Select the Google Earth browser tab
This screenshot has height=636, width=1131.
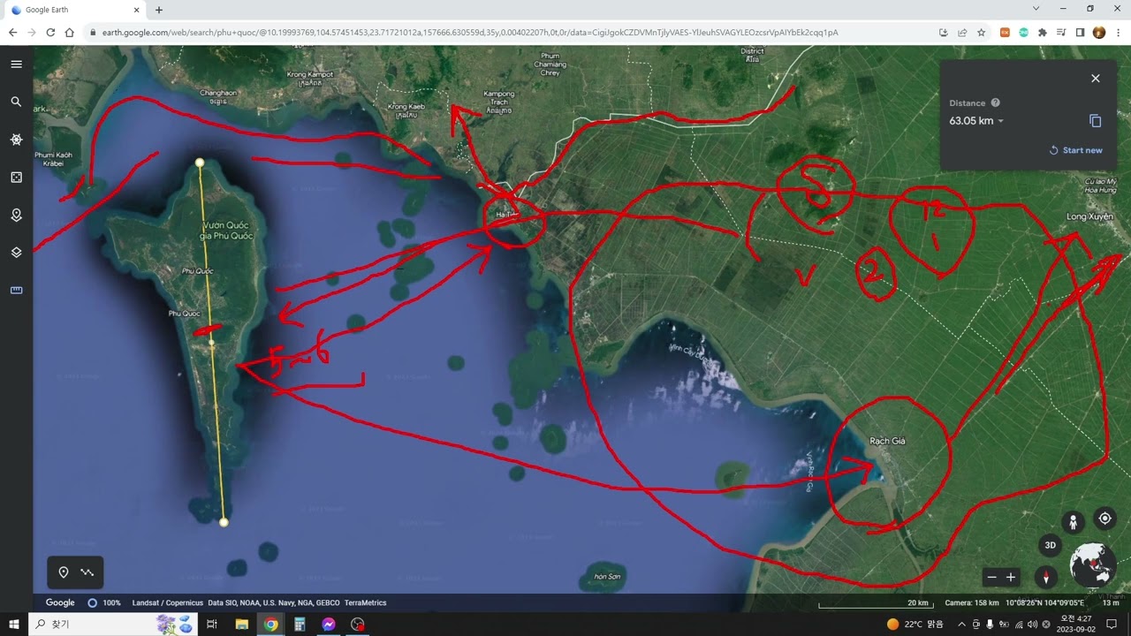(x=73, y=10)
